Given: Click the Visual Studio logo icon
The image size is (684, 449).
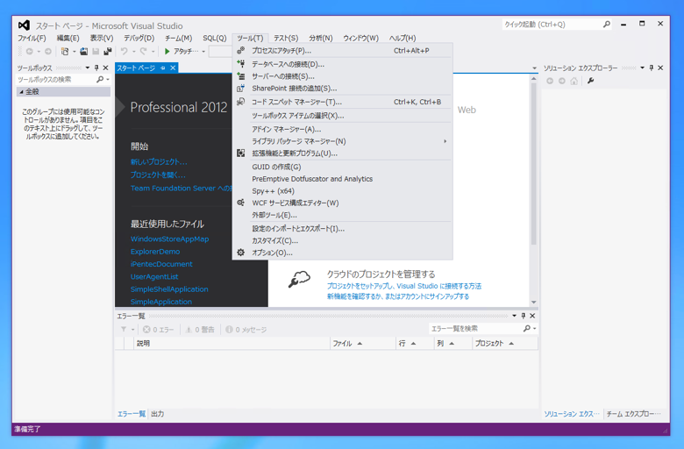Looking at the screenshot, I should pyautogui.click(x=24, y=25).
